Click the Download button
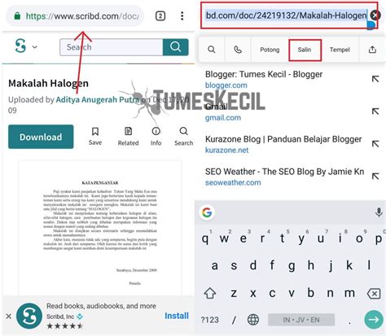 [x=41, y=137]
